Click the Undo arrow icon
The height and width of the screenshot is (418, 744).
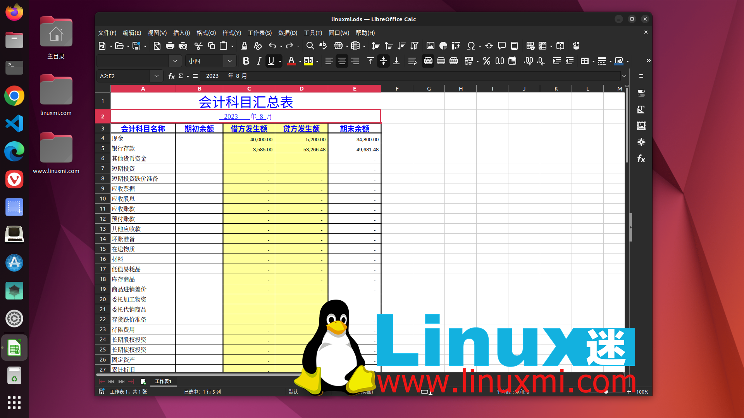click(x=272, y=46)
